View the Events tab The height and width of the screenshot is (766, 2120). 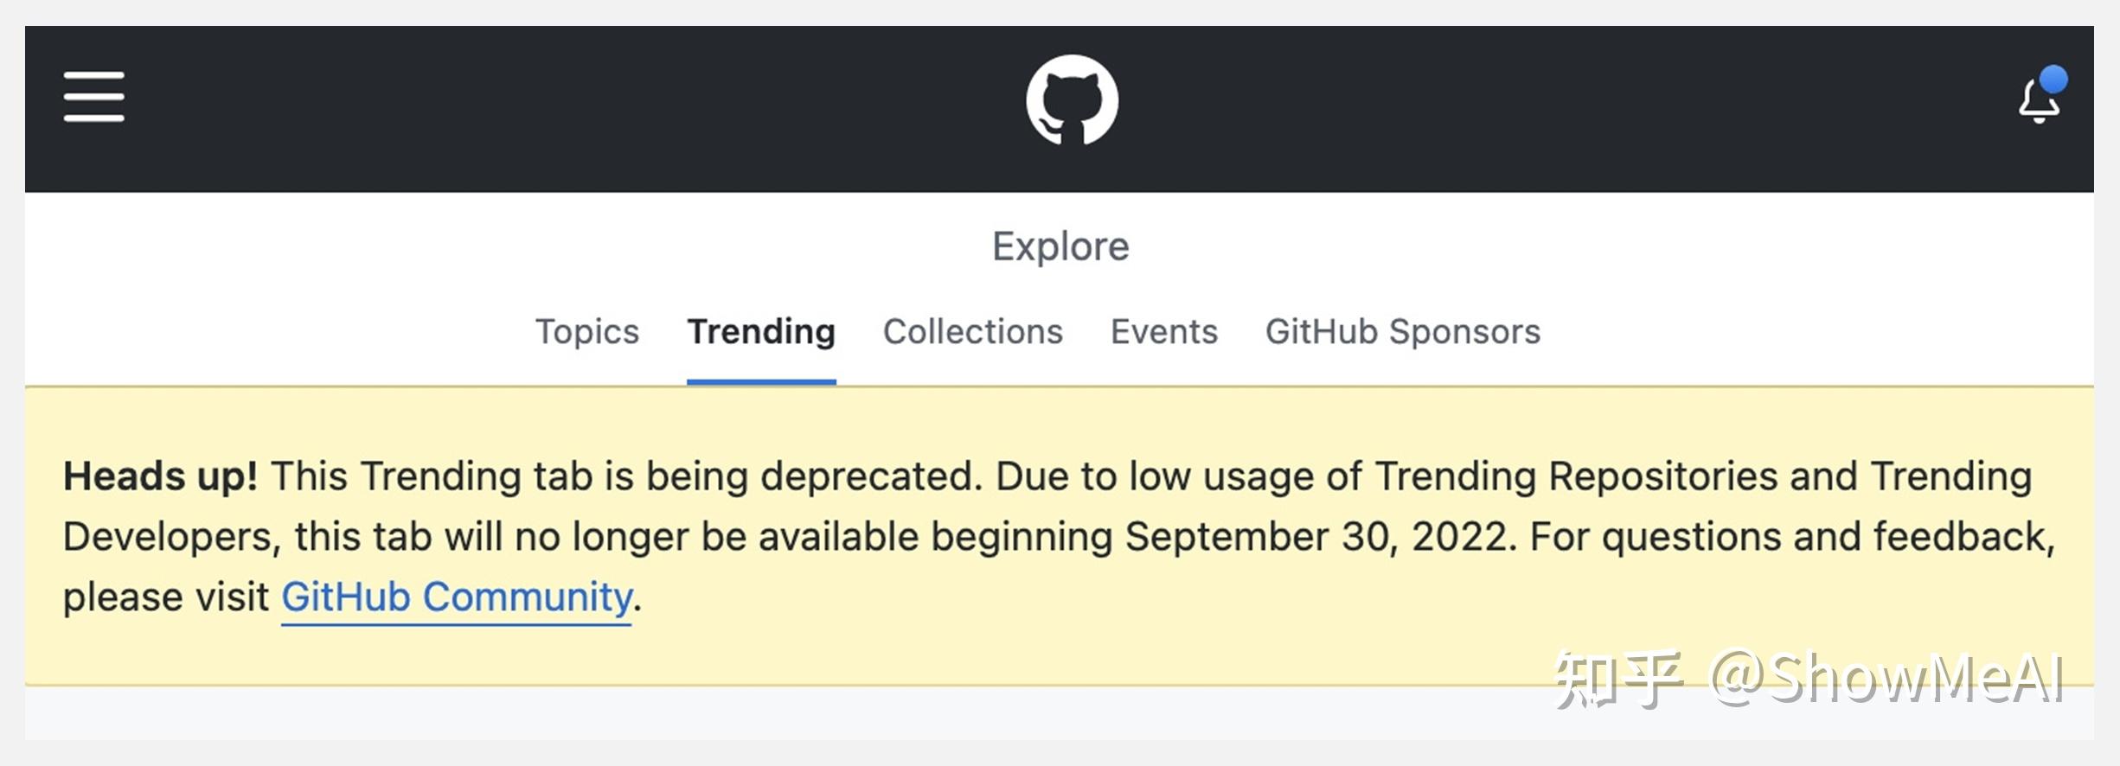[x=1162, y=331]
